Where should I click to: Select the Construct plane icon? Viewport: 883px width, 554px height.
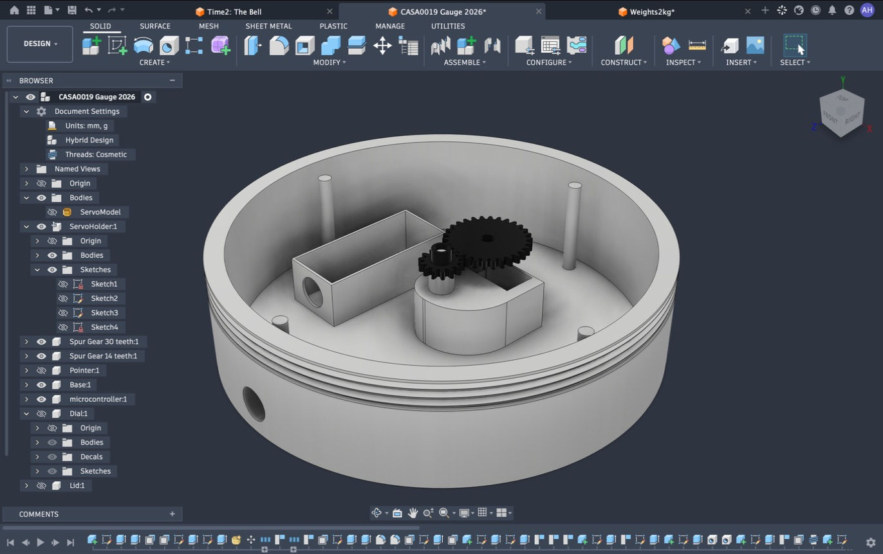(624, 46)
